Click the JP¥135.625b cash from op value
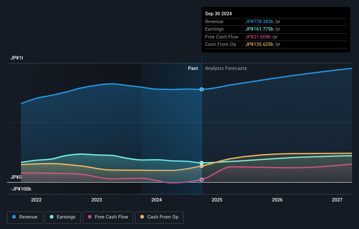The image size is (359, 229). pos(259,45)
